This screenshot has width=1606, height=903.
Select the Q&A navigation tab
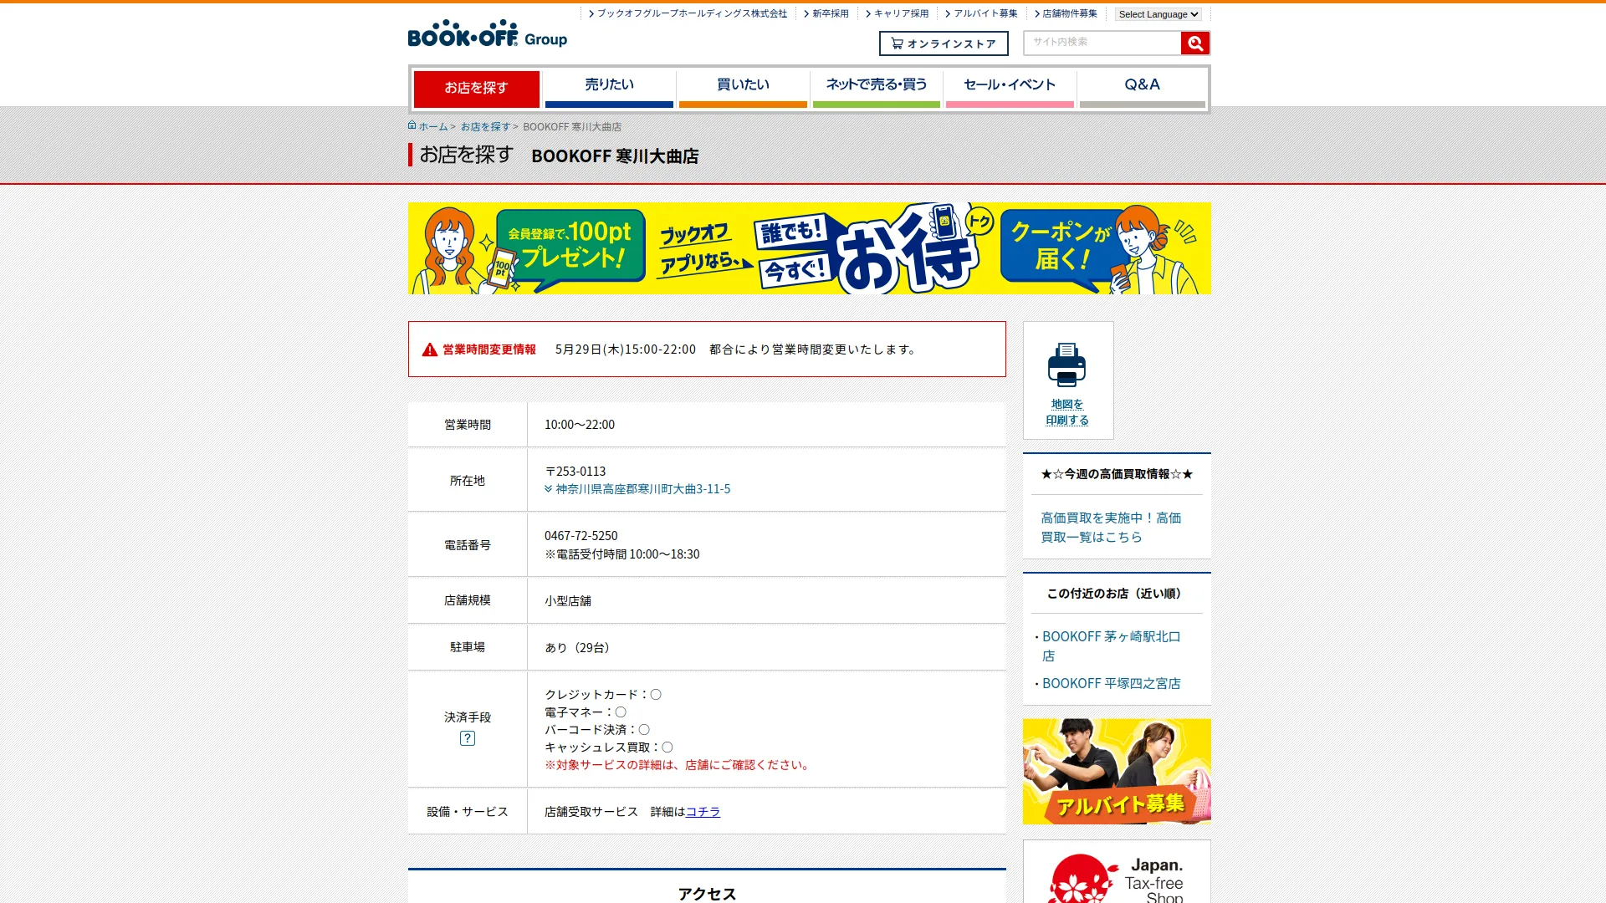coord(1142,89)
